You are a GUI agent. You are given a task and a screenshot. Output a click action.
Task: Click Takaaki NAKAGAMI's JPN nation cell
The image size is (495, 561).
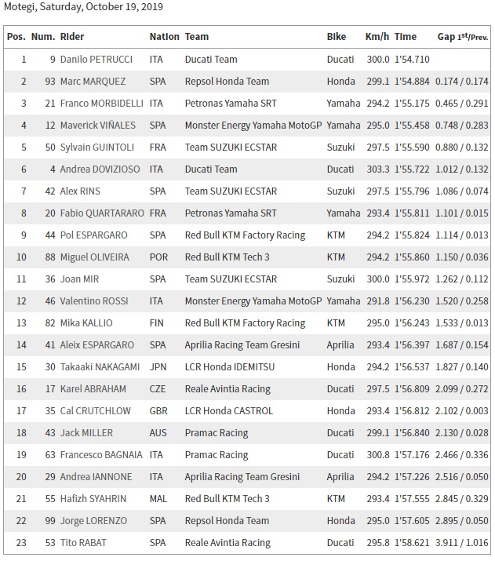pyautogui.click(x=159, y=367)
